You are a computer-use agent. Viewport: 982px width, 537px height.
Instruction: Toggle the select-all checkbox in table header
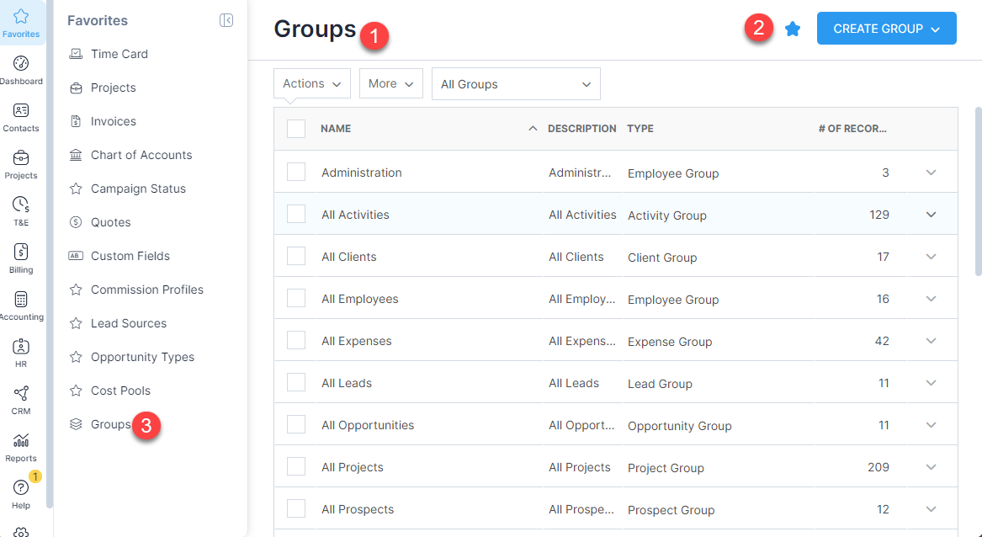click(296, 129)
